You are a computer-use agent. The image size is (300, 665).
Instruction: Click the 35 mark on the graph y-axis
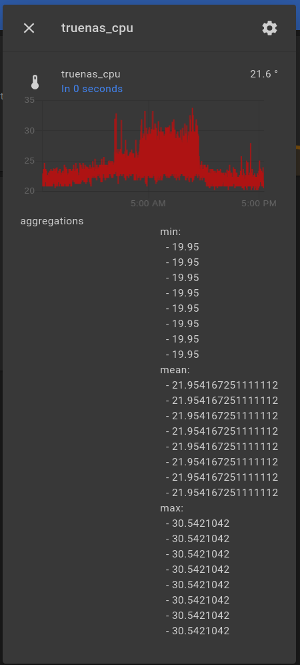tap(29, 100)
